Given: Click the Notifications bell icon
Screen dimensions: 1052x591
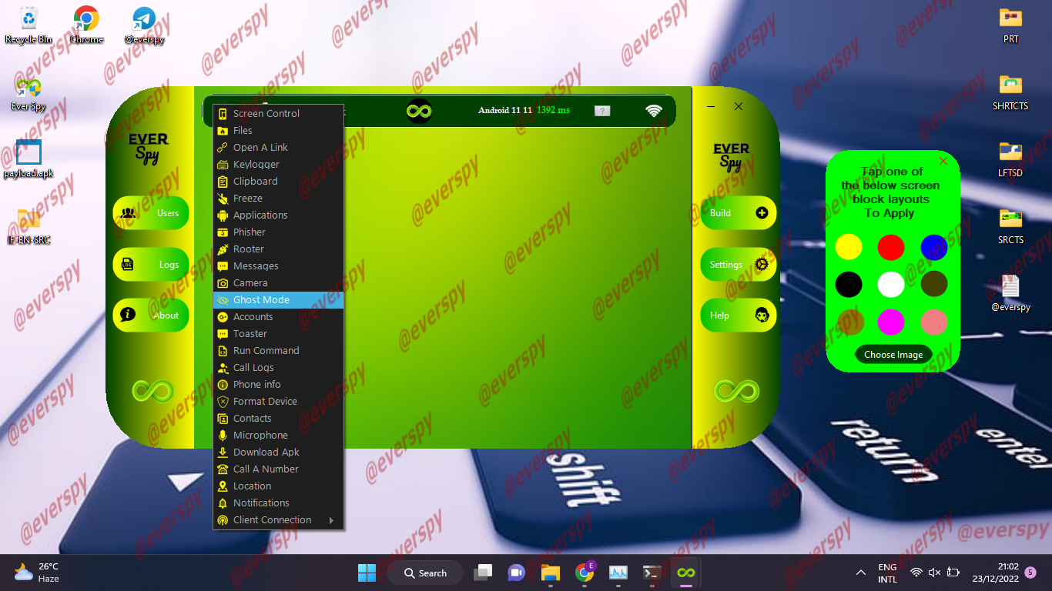Looking at the screenshot, I should 223,503.
